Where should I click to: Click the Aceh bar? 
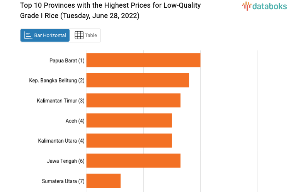point(129,120)
